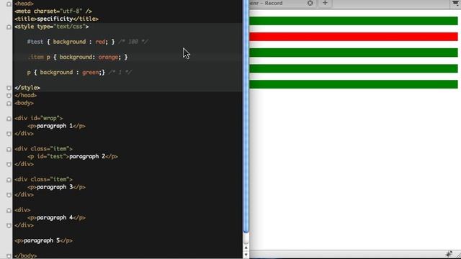Collapse the <div id="wrap"> fold marker
This screenshot has height=259, width=461.
pyautogui.click(x=9, y=119)
